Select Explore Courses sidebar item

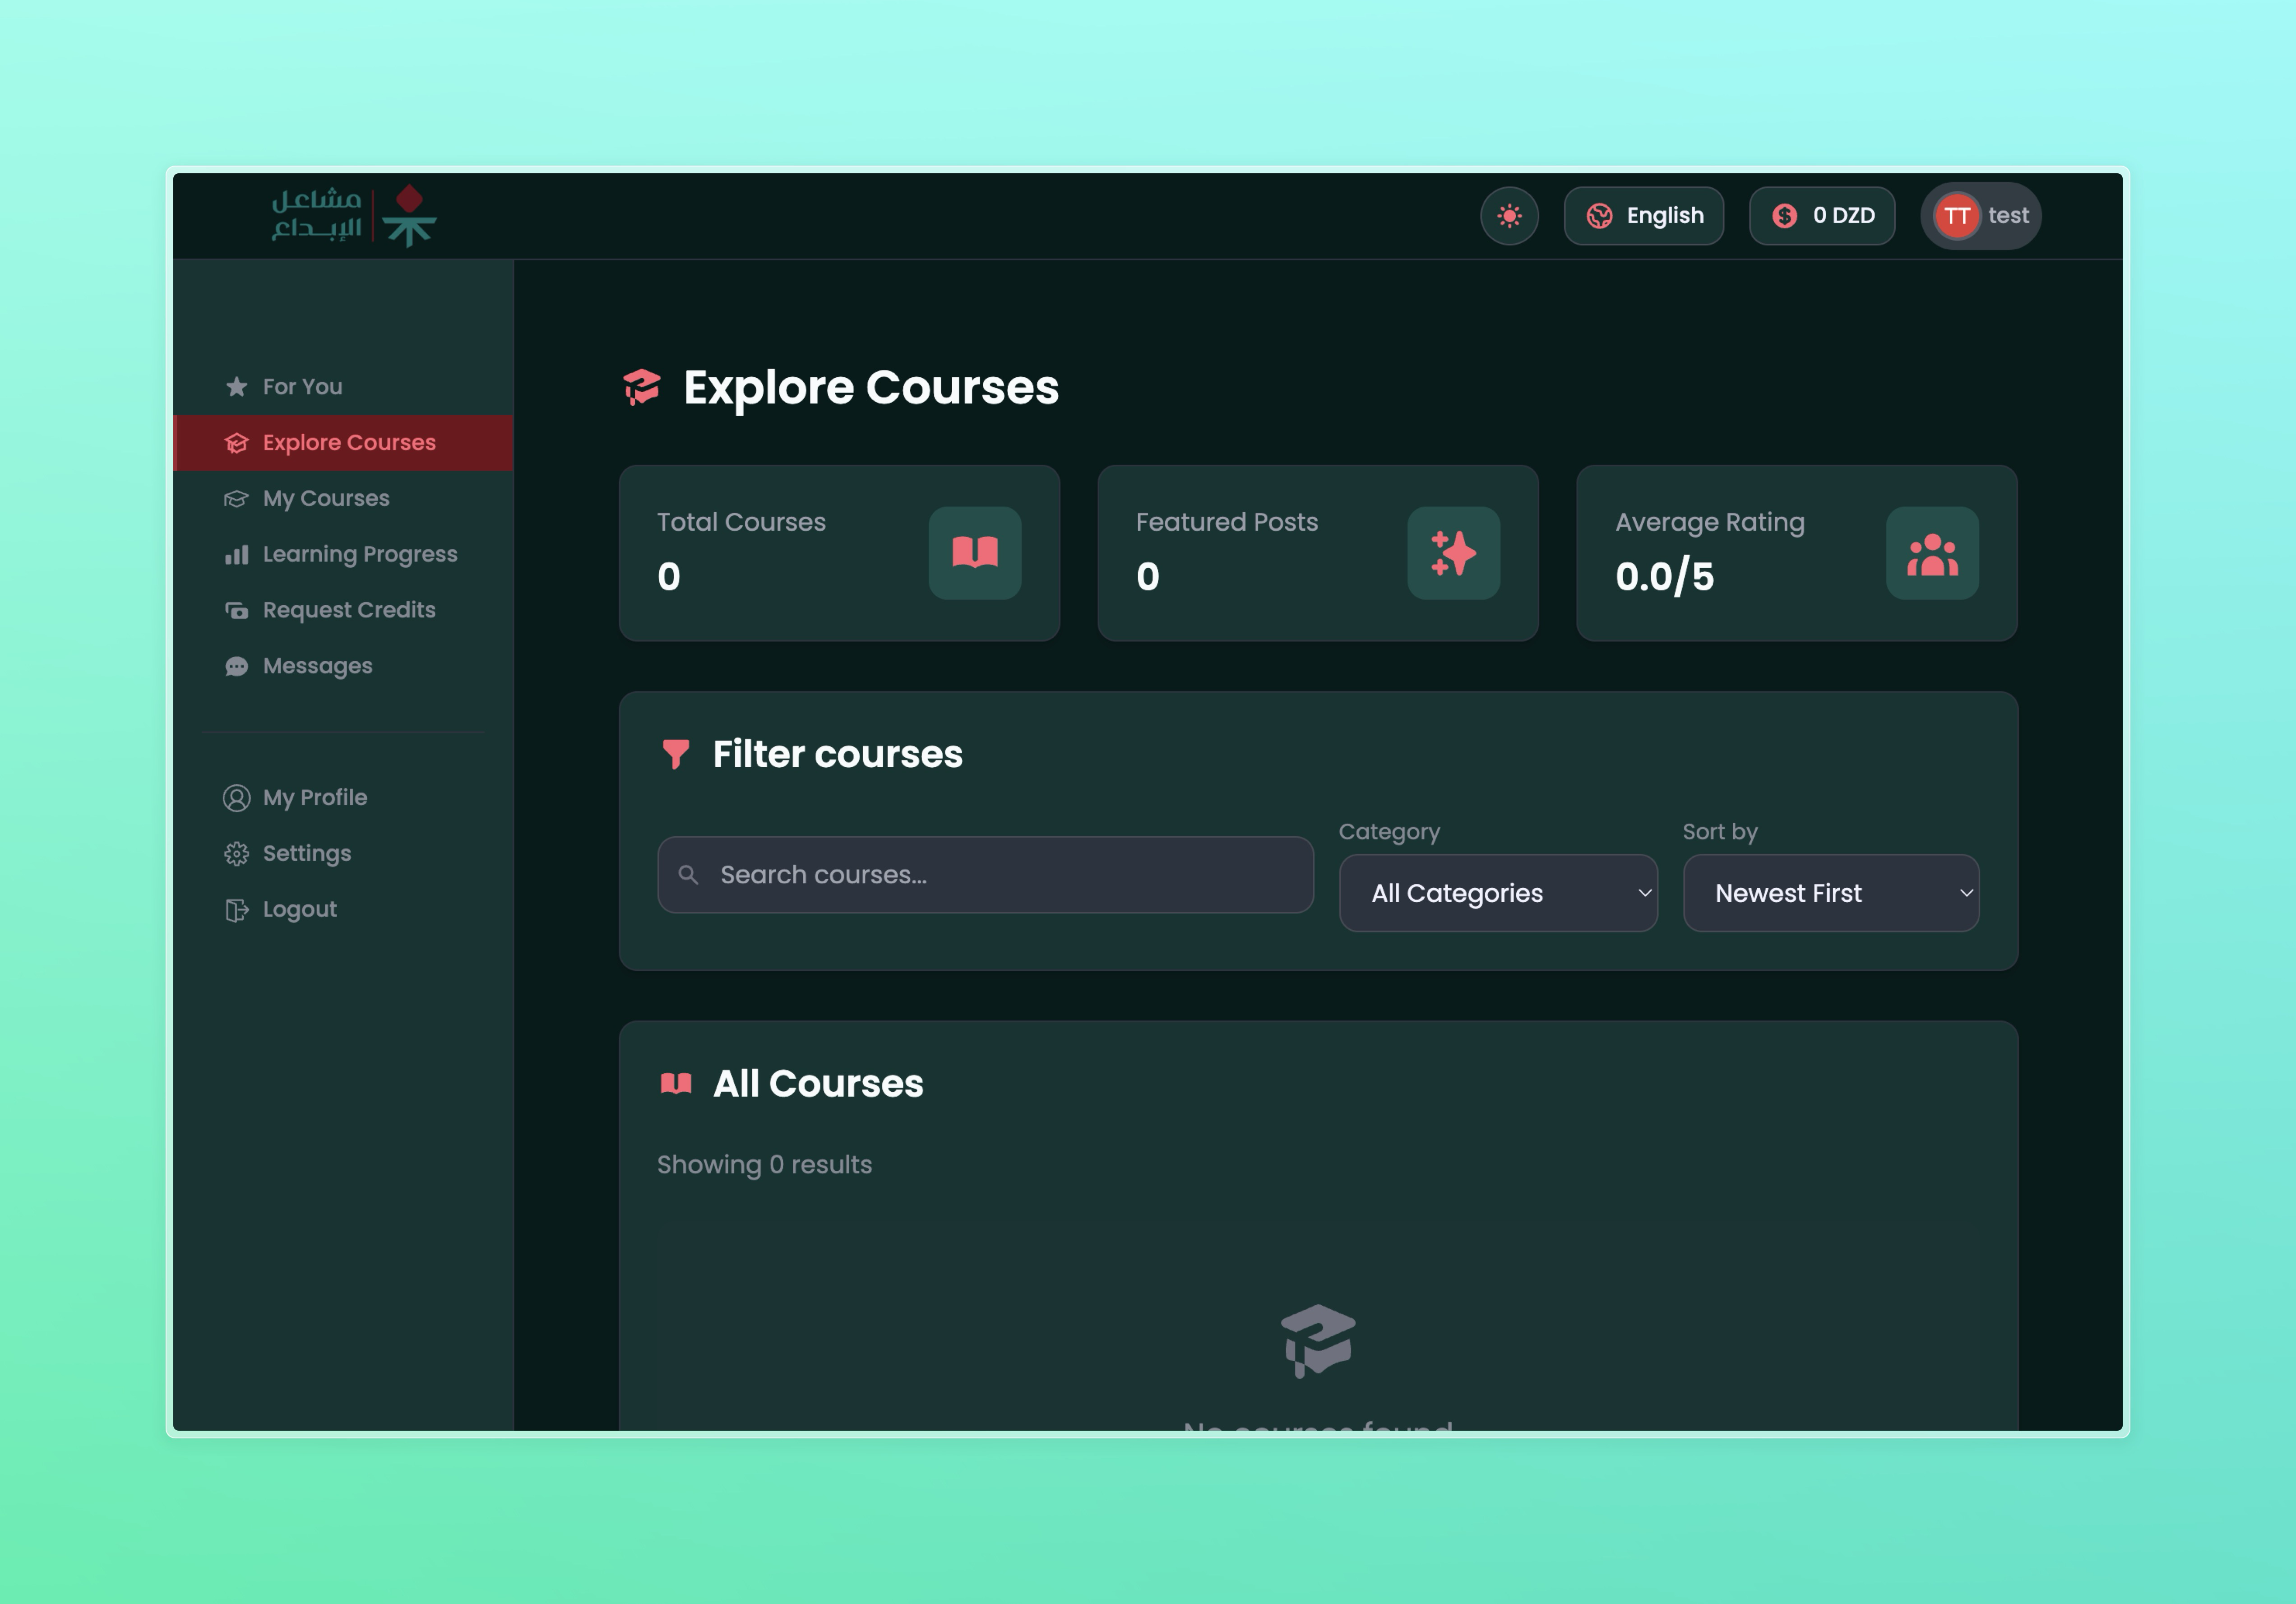[x=348, y=442]
